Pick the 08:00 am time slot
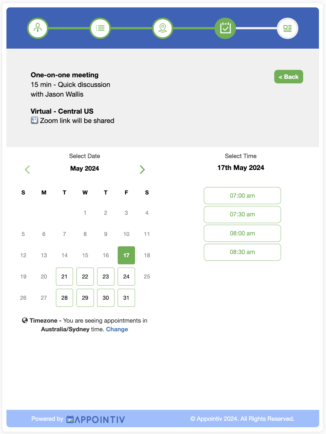This screenshot has height=434, width=326. point(242,233)
